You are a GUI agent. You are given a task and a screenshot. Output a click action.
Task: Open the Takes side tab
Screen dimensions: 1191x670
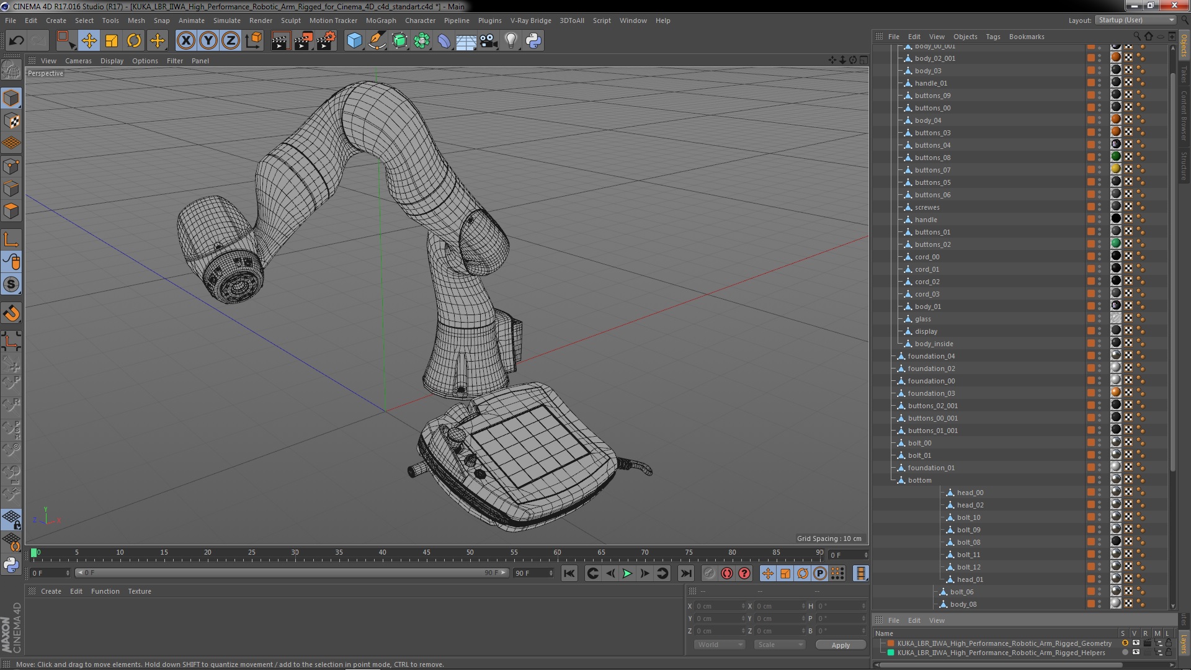click(1184, 74)
